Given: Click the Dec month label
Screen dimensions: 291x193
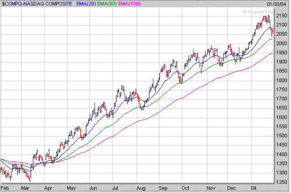Looking at the screenshot, I should pos(232,188).
